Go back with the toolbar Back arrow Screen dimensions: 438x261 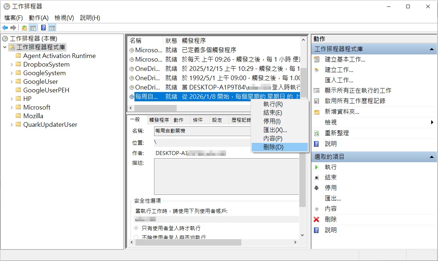tap(5, 28)
